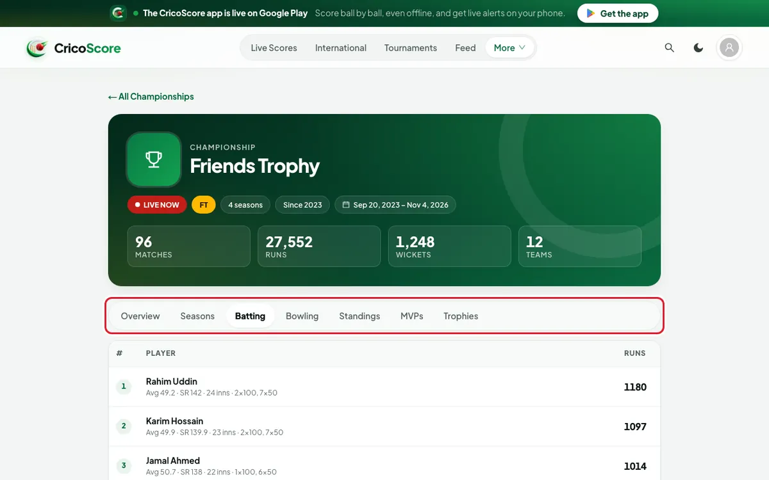Image resolution: width=769 pixels, height=480 pixels.
Task: Click the LIVE NOW badge
Action: 157,205
